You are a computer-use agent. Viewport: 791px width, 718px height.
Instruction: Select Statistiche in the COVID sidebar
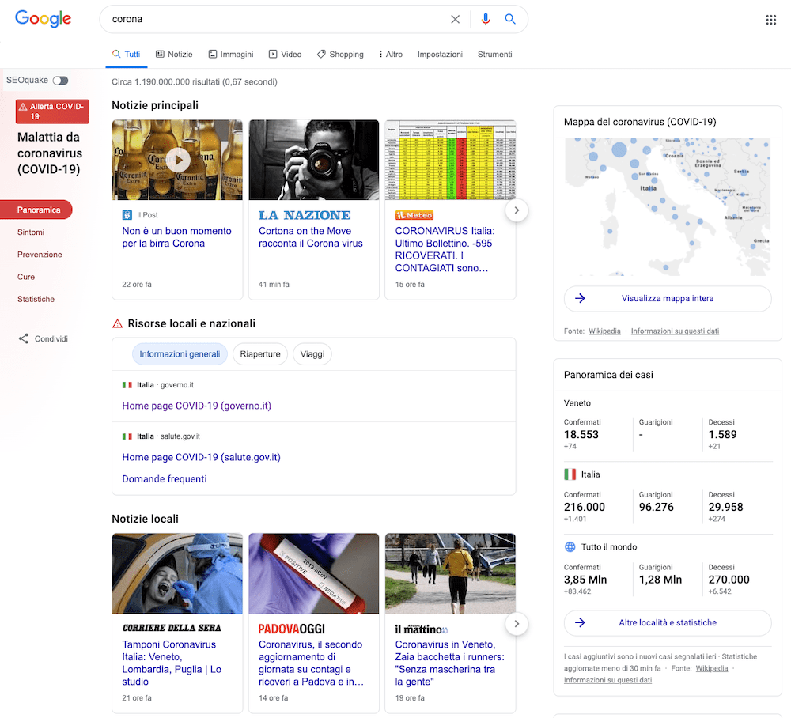click(36, 299)
